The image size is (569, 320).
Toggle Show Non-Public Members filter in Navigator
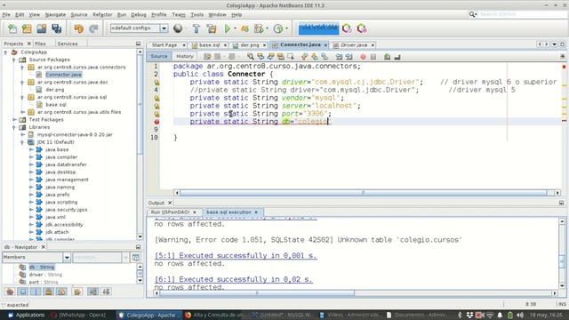click(x=49, y=292)
